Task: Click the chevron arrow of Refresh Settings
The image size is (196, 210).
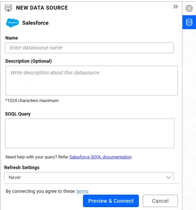Action: (168, 177)
